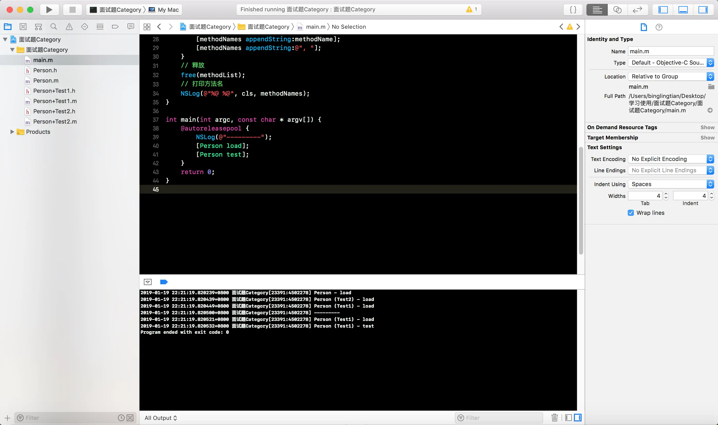
Task: Click the Run (play) button
Action: point(49,10)
